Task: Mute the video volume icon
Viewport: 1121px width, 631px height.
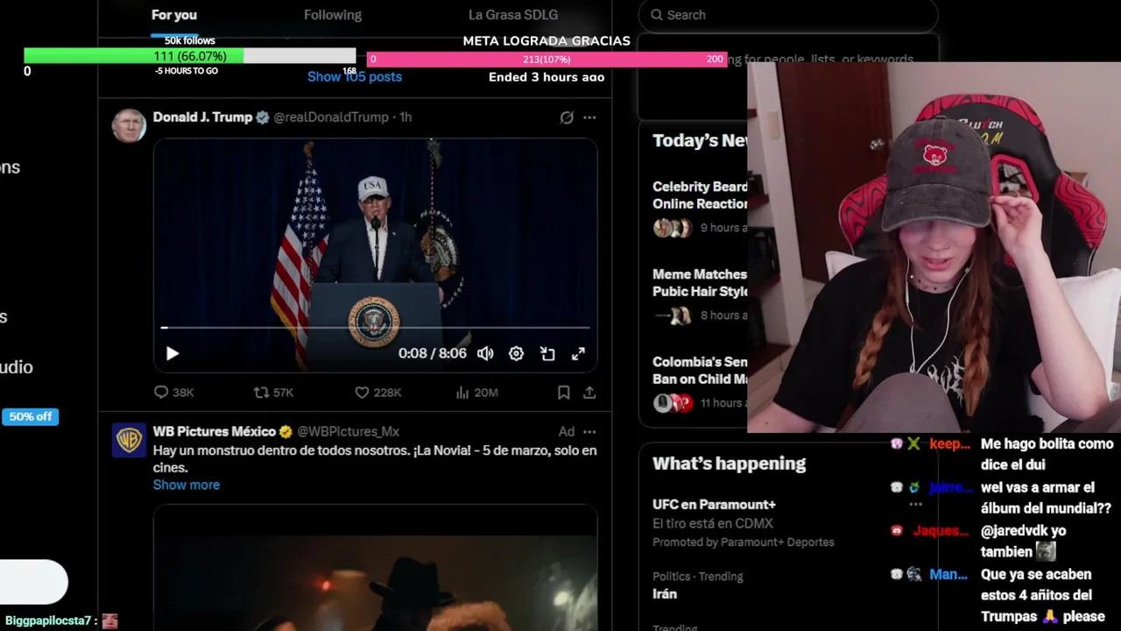Action: tap(485, 354)
